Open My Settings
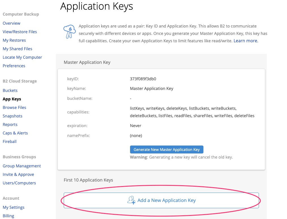 point(14,207)
